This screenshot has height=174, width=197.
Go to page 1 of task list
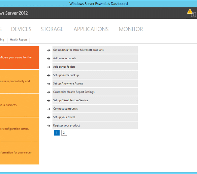[57, 133]
